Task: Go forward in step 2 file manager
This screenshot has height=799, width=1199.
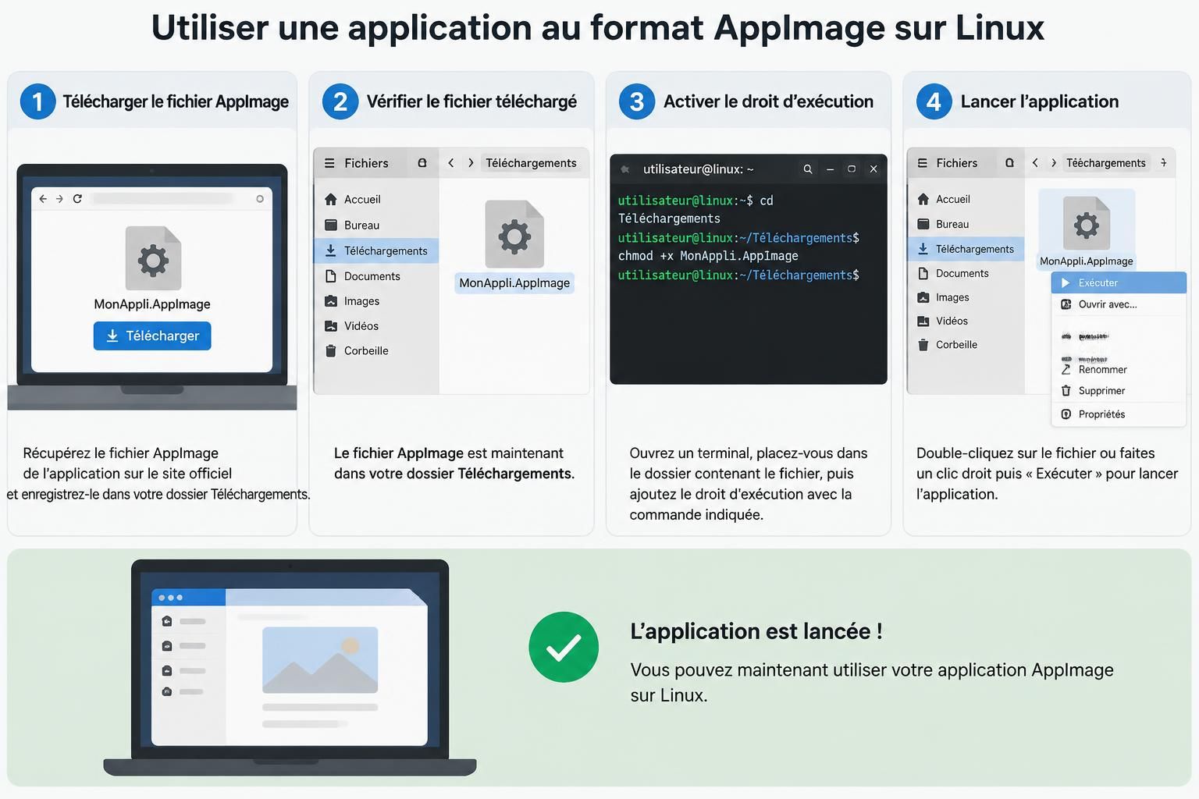Action: click(471, 163)
